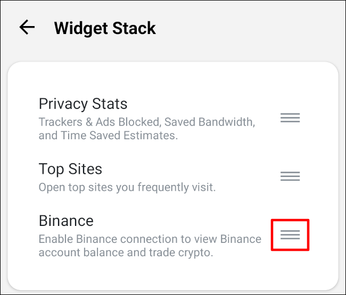The image size is (346, 295).
Task: Go back using the arrow icon
Action: pyautogui.click(x=27, y=27)
